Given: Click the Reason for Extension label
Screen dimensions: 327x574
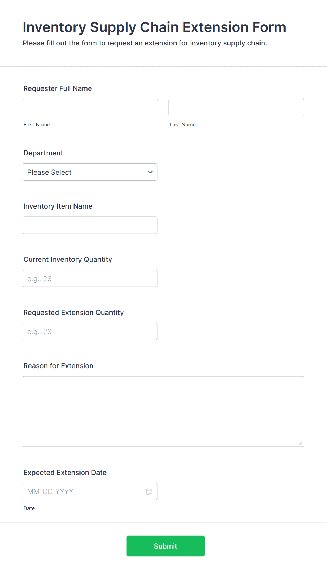Looking at the screenshot, I should [58, 366].
